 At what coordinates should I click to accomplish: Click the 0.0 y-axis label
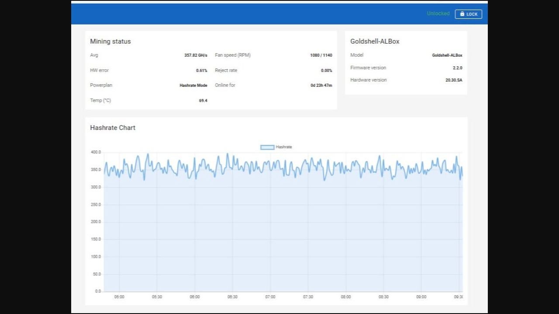tap(98, 291)
